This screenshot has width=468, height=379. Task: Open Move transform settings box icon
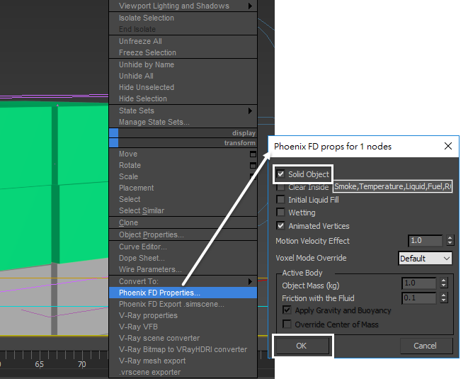253,154
